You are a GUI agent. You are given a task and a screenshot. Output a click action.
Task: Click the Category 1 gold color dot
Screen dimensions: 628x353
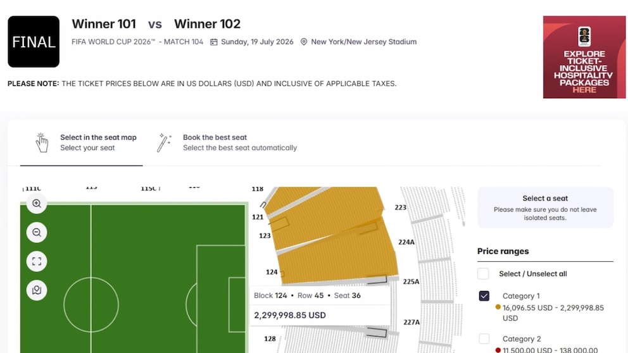(x=498, y=307)
